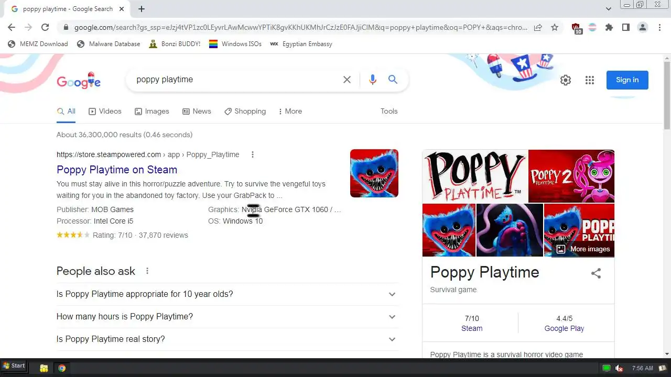Open the taskbar clock showing 7:56 AM

642,368
